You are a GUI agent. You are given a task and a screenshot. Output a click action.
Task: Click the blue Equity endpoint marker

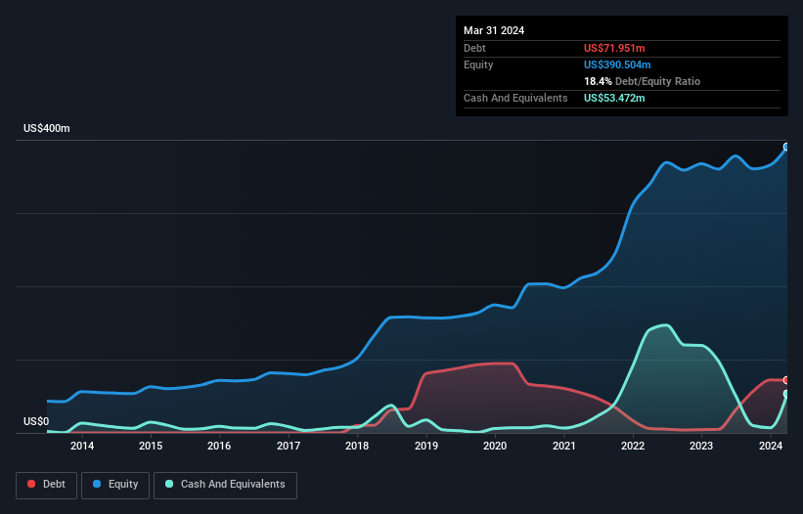[x=786, y=147]
